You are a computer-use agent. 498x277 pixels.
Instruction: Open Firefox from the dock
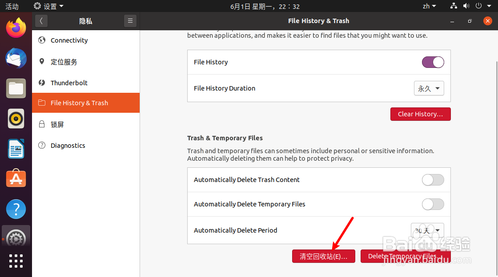click(x=16, y=28)
